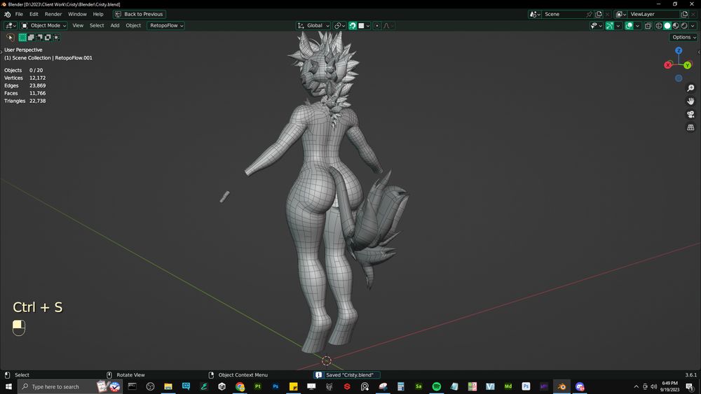Open the transform pivot point dropdown
This screenshot has width=701, height=394.
pos(340,26)
